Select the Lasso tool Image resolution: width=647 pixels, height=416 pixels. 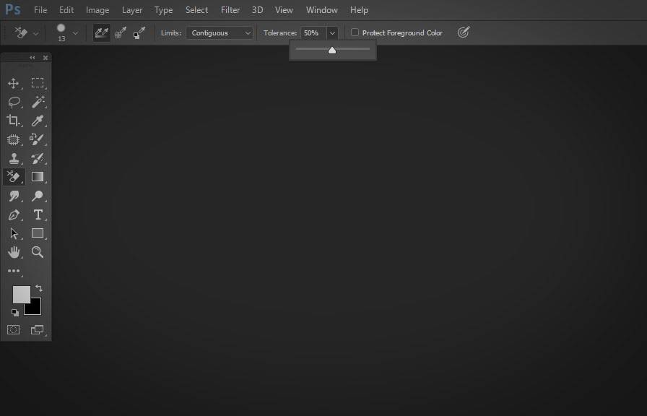[x=14, y=102]
